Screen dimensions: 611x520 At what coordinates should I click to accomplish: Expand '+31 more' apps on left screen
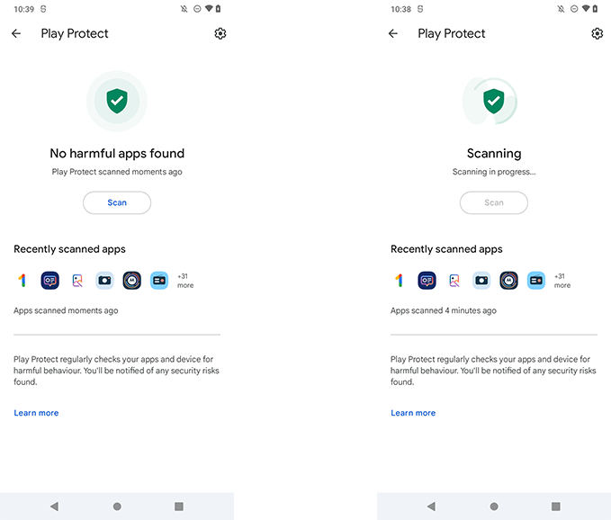point(185,281)
